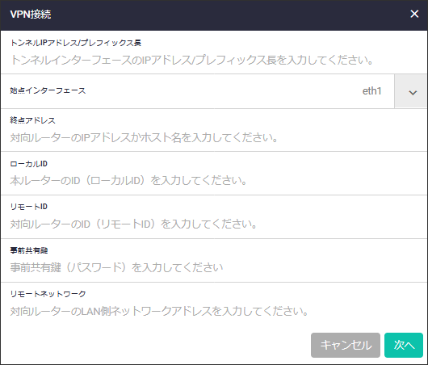
Task: Expand the 始点インターフェース dropdown chevron
Action: tap(413, 93)
